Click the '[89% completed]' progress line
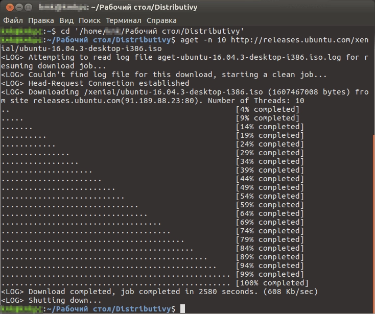This screenshot has height=314, width=375. point(152,257)
